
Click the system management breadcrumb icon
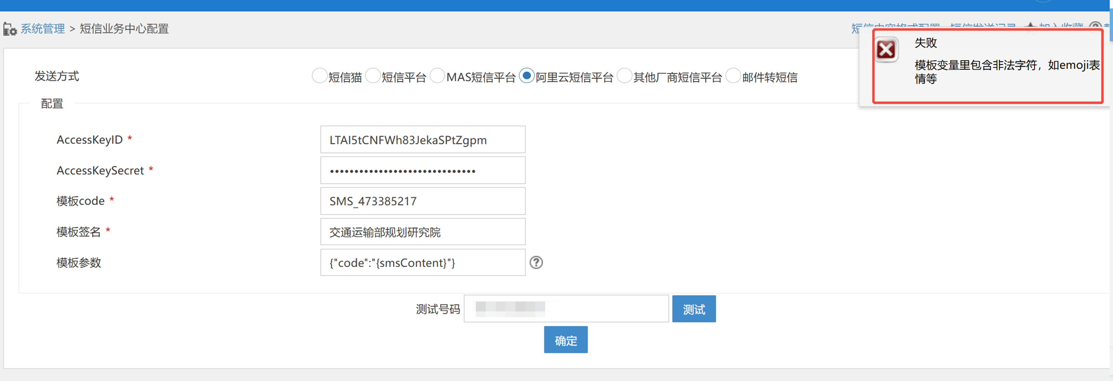9,29
